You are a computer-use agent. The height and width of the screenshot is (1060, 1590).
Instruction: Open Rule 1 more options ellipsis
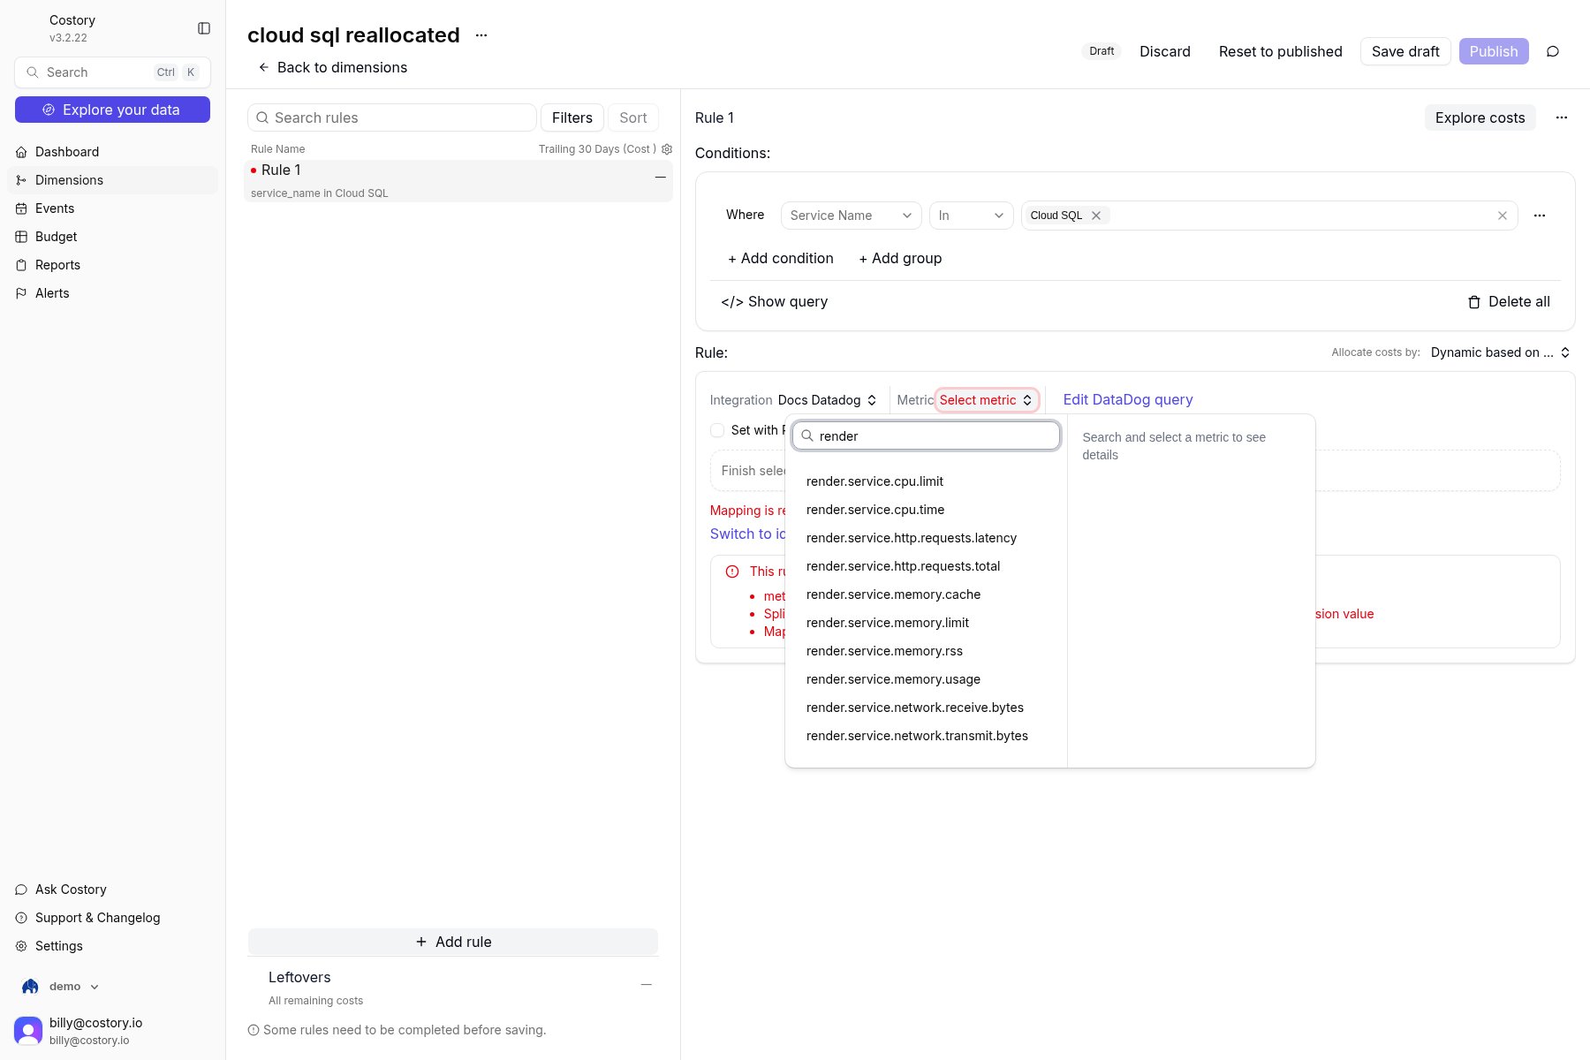tap(1562, 117)
